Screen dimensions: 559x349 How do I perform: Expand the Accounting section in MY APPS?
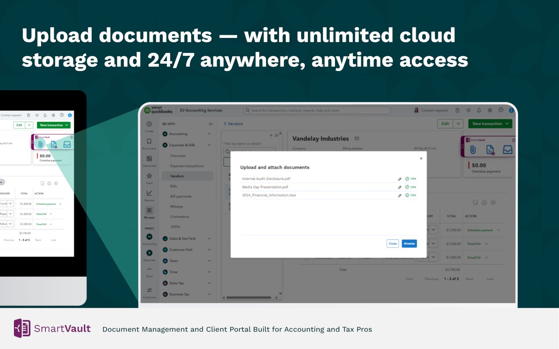pos(209,134)
